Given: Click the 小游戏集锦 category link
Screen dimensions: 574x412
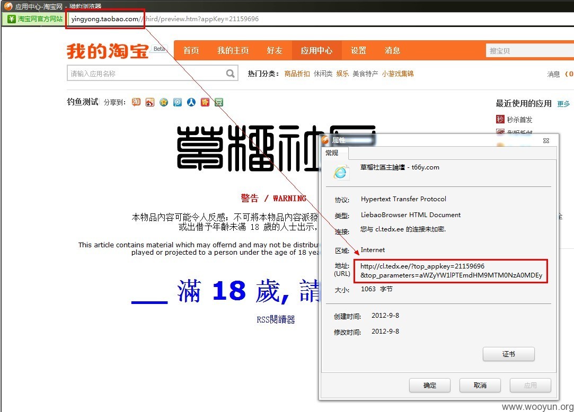Looking at the screenshot, I should tap(398, 74).
